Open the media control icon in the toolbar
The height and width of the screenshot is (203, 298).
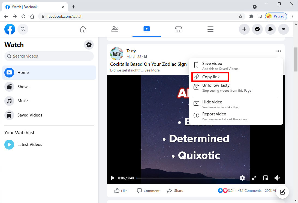click(x=260, y=16)
